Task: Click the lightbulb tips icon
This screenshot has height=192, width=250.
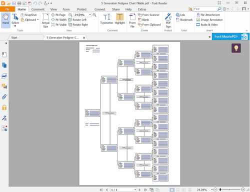Action: [x=236, y=48]
